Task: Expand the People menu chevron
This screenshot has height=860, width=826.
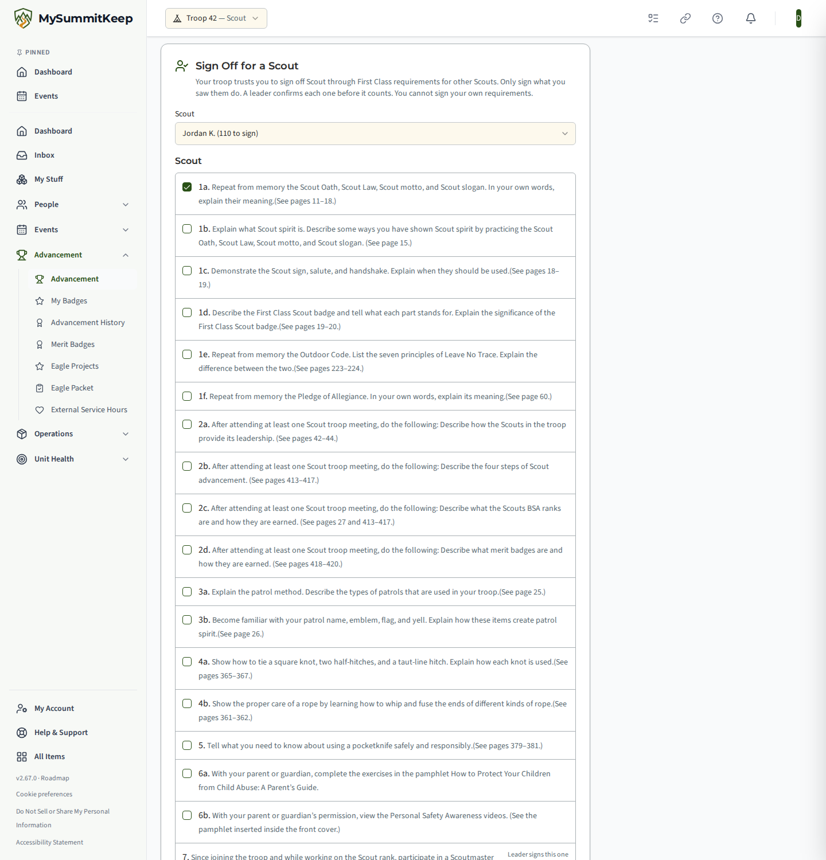Action: tap(126, 205)
